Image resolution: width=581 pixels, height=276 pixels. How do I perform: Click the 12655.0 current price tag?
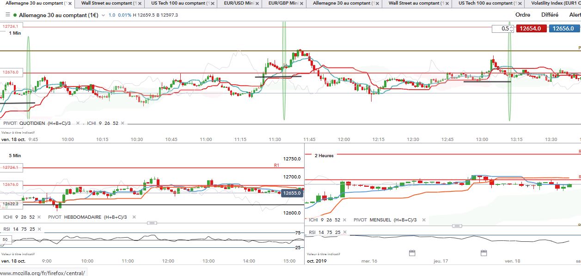click(x=292, y=193)
